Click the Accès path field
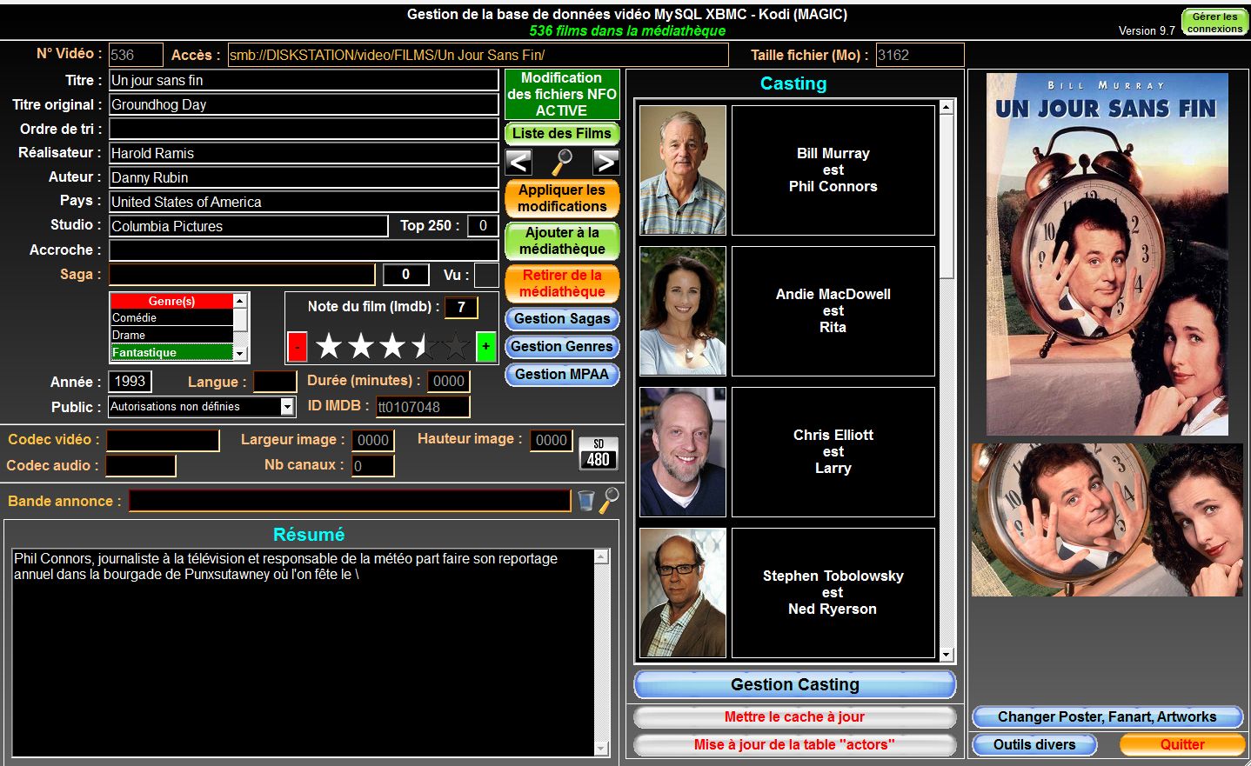Viewport: 1251px width, 766px height. [x=478, y=55]
